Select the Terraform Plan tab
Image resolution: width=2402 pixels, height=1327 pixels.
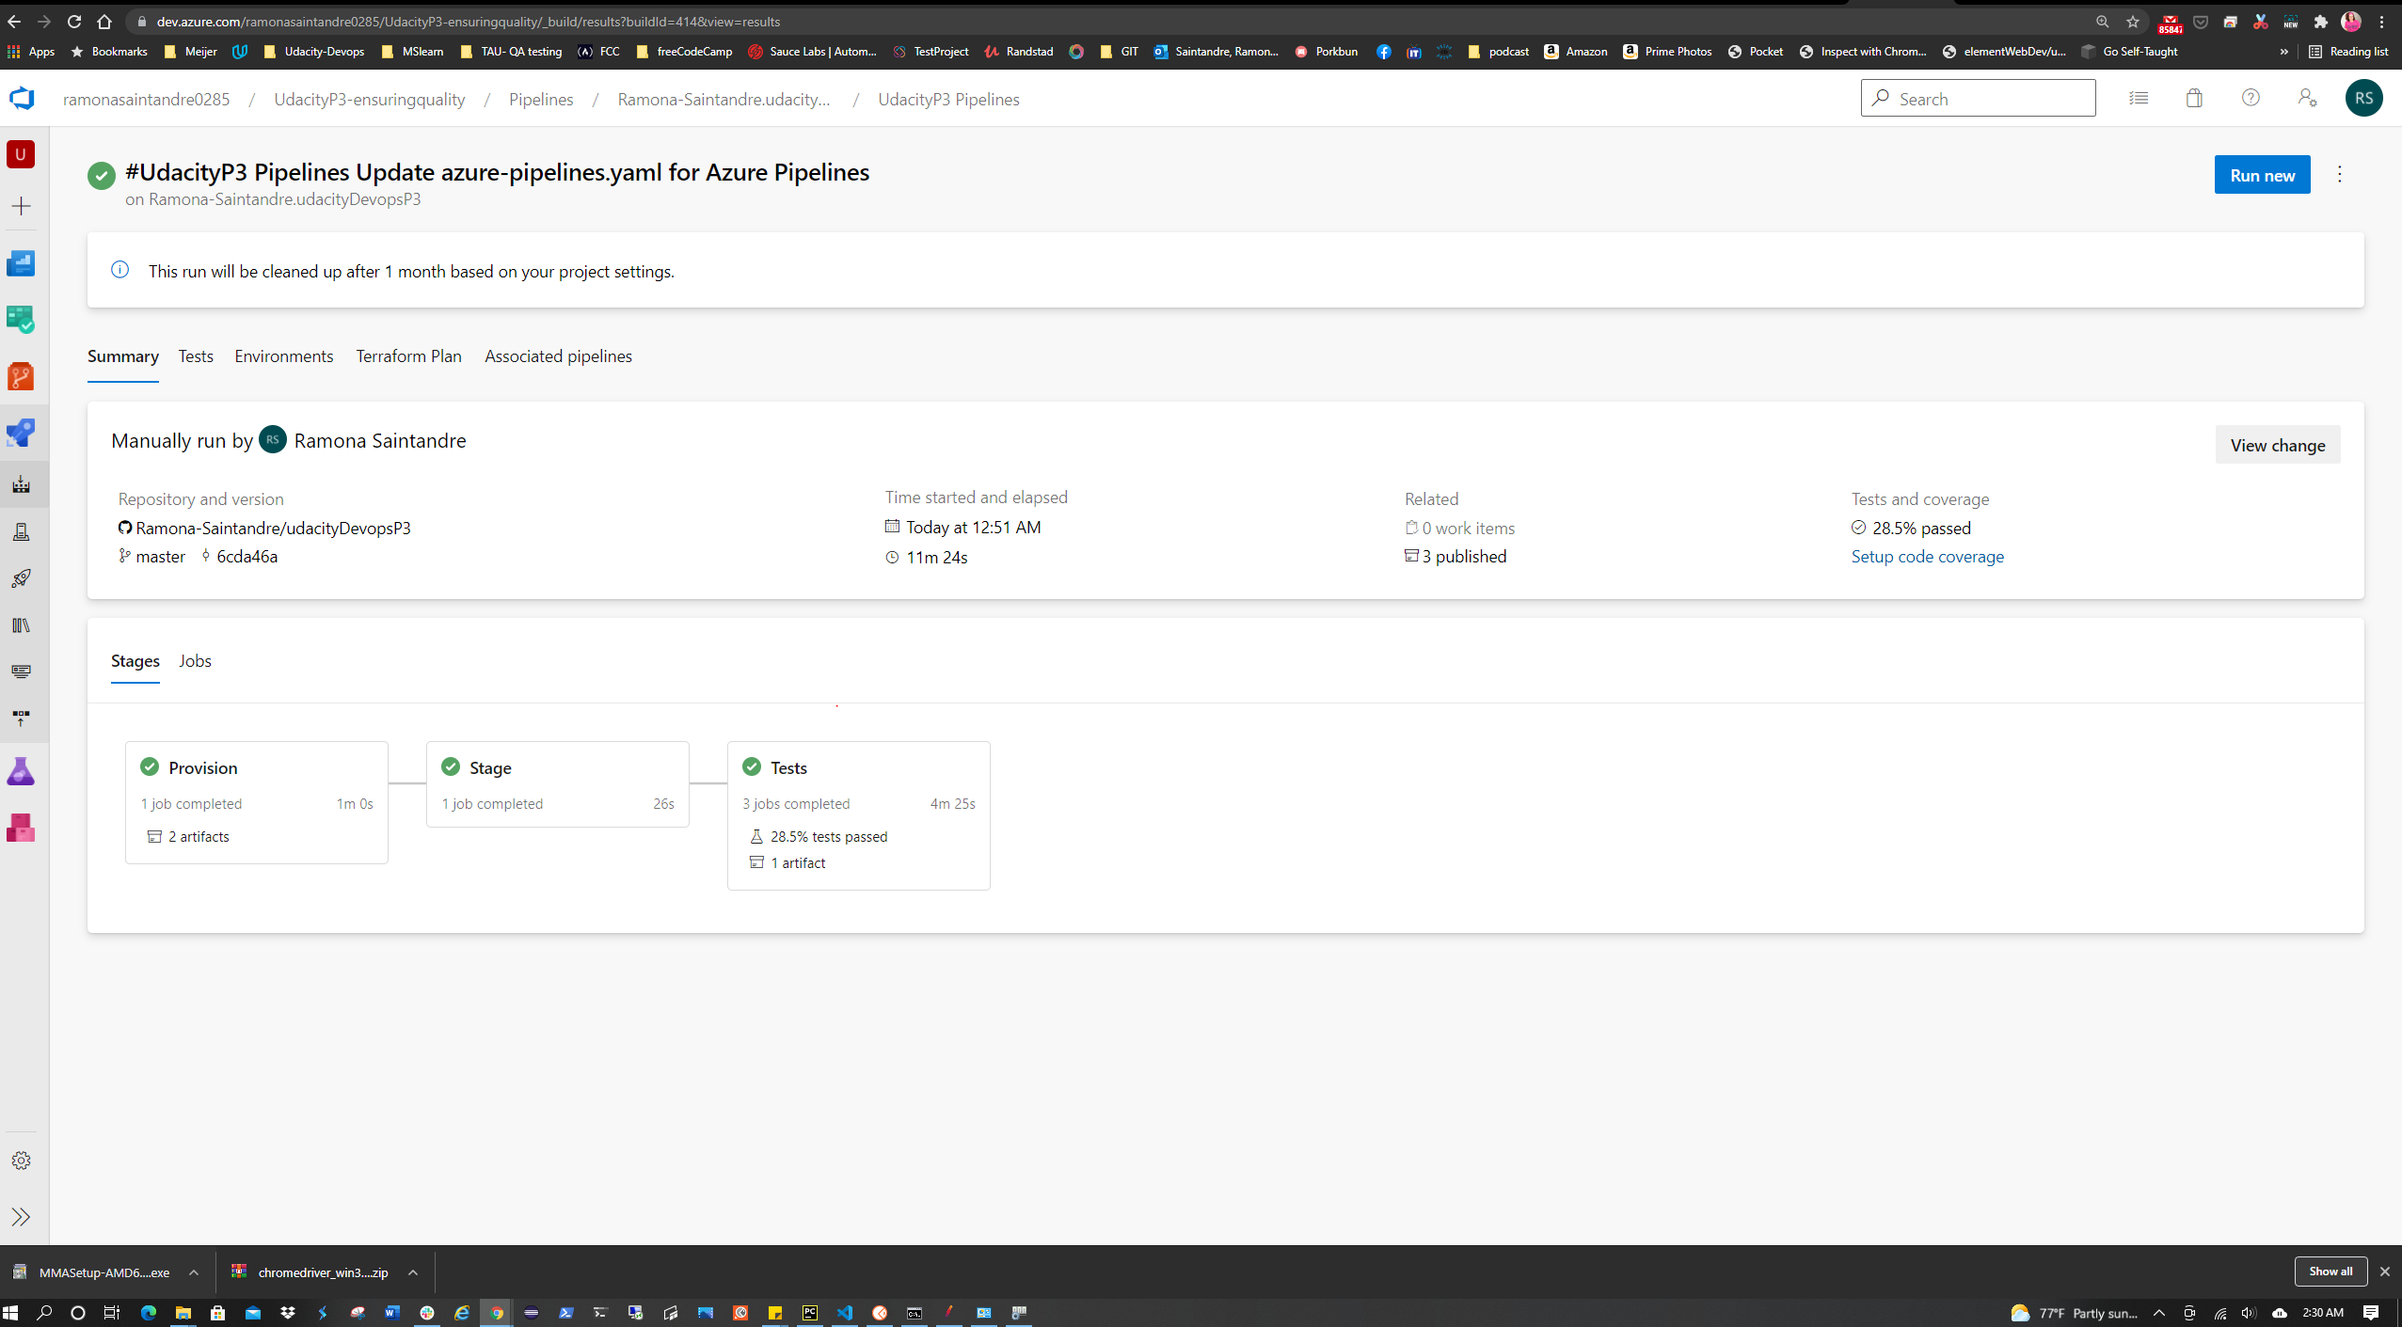tap(406, 356)
